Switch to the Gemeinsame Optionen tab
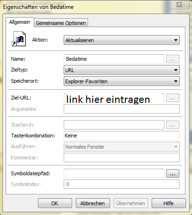 [61, 23]
